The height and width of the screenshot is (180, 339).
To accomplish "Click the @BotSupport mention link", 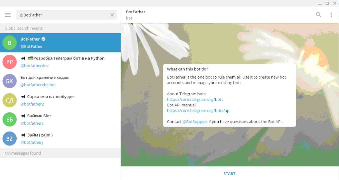I will [195, 122].
